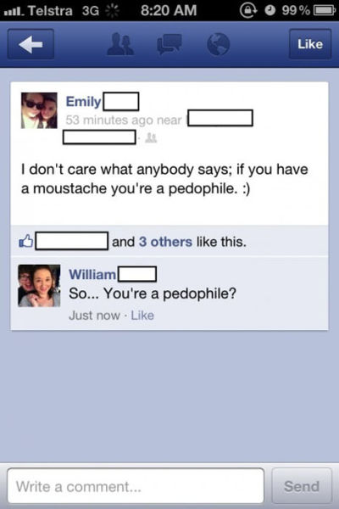The width and height of the screenshot is (339, 509).
Task: Tap the Send button
Action: tap(302, 486)
